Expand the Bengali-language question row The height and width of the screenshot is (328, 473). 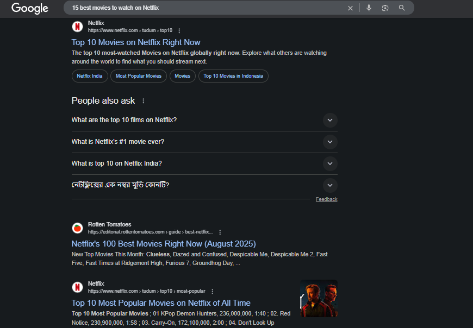coord(204,185)
